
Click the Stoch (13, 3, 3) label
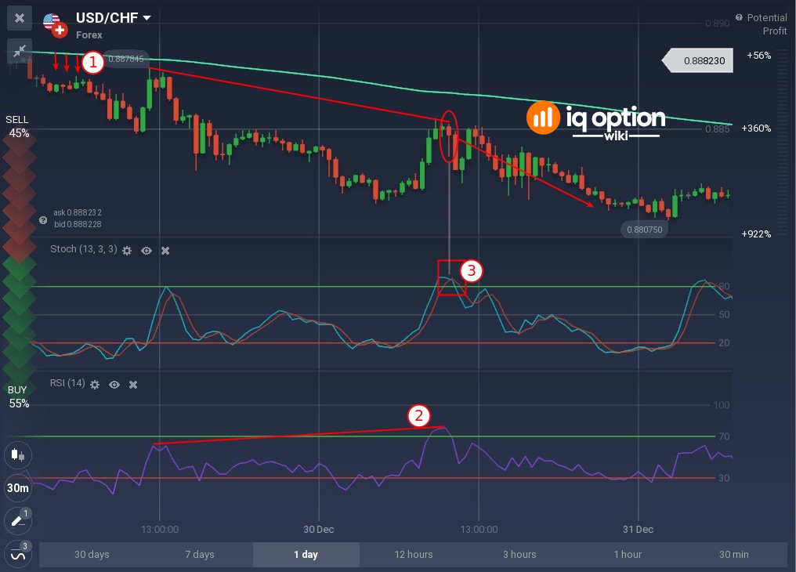click(84, 249)
